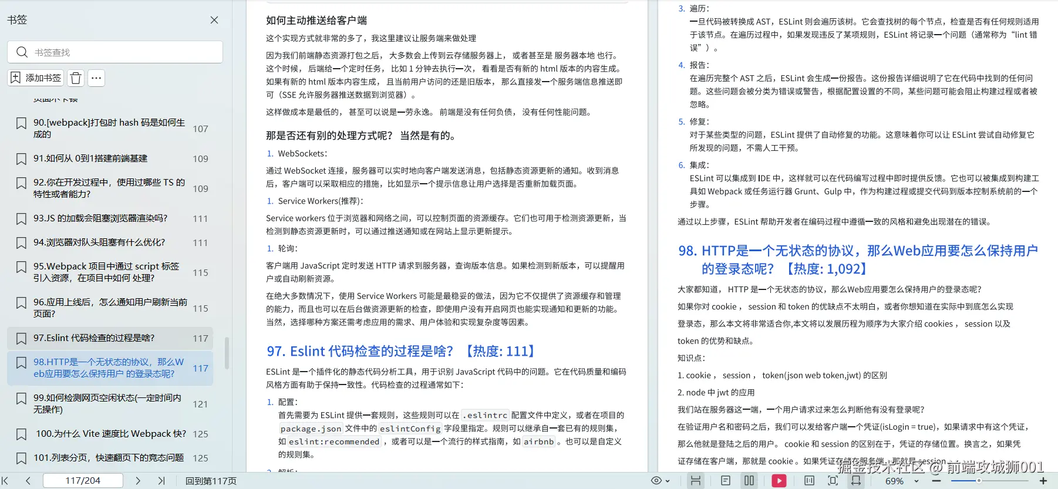Click bookmark flag icon beside item 90
Image resolution: width=1058 pixels, height=489 pixels.
(x=21, y=123)
